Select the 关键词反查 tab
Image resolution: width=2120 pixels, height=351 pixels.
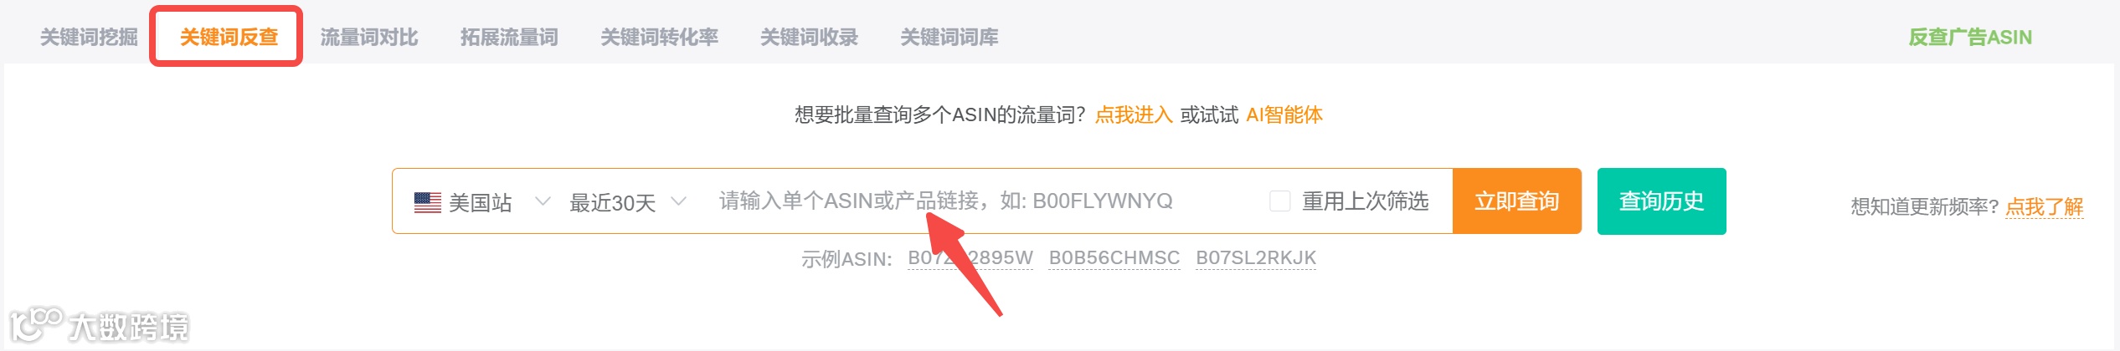tap(229, 37)
